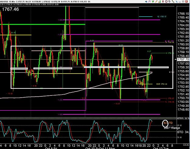This screenshot has width=190, height=149.
Task: Click the blue cluster icon in top toolbar
Action: coord(146,2)
